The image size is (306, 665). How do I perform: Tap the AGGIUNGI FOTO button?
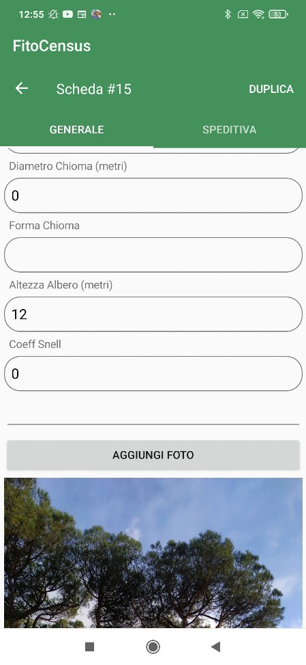pos(153,455)
